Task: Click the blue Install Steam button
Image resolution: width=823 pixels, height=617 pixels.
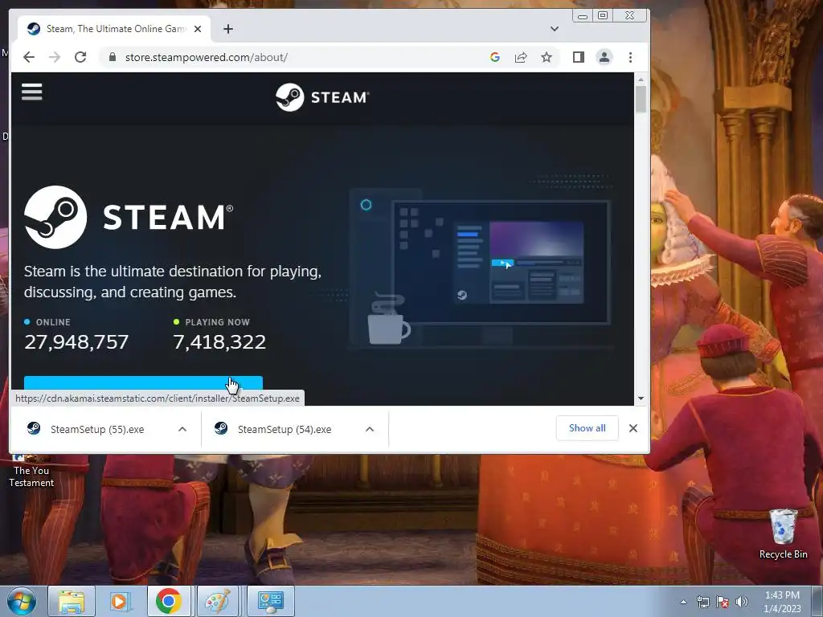Action: (143, 382)
